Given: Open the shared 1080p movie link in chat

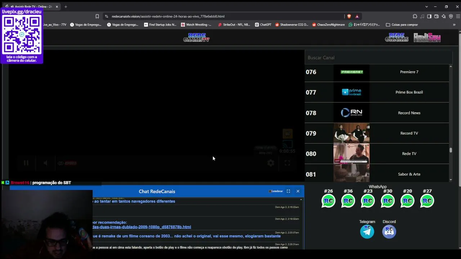Looking at the screenshot, I should point(142,227).
